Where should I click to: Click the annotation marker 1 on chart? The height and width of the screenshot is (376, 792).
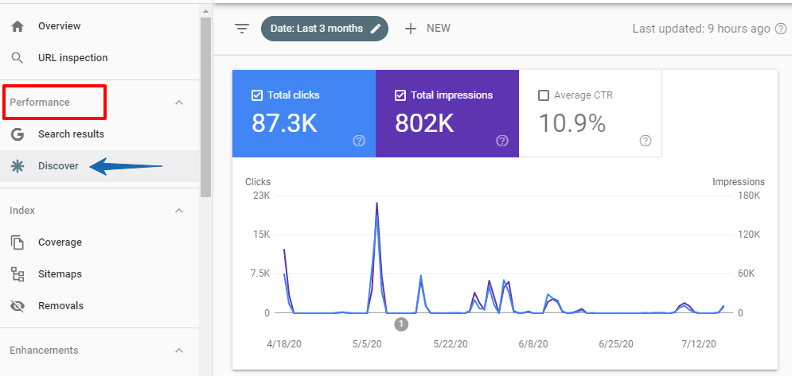pyautogui.click(x=401, y=324)
